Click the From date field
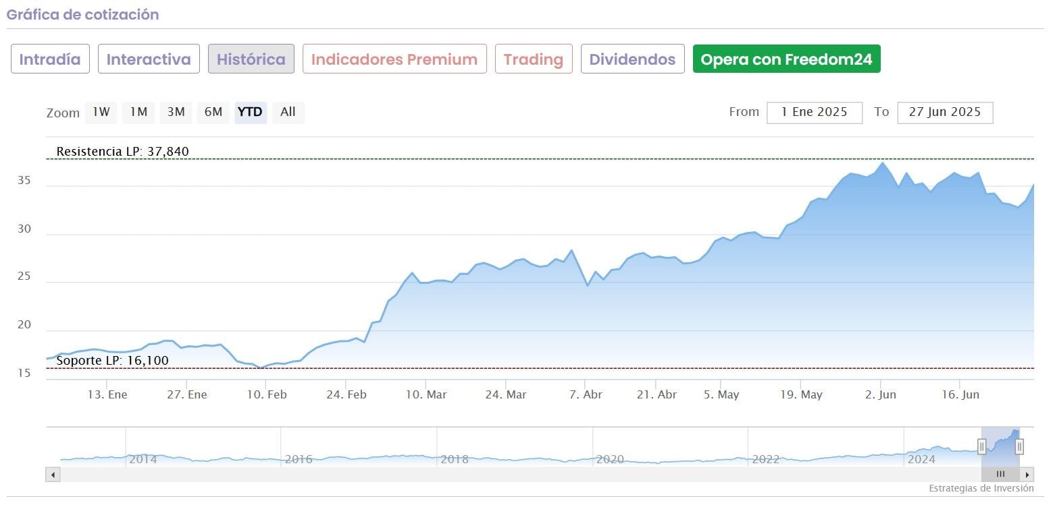 pyautogui.click(x=814, y=113)
